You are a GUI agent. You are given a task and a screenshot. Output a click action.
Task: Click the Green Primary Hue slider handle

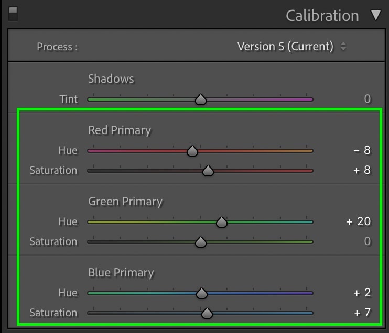pos(221,222)
